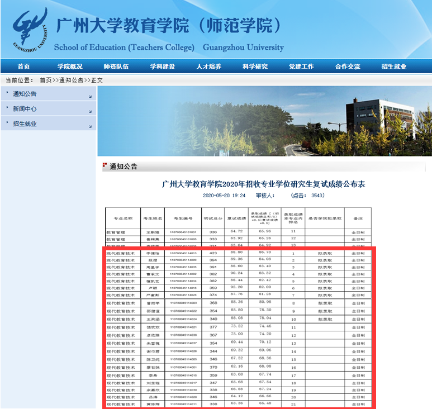Click candidate number 110780045114013
This screenshot has height=409, width=432.
[x=183, y=253]
